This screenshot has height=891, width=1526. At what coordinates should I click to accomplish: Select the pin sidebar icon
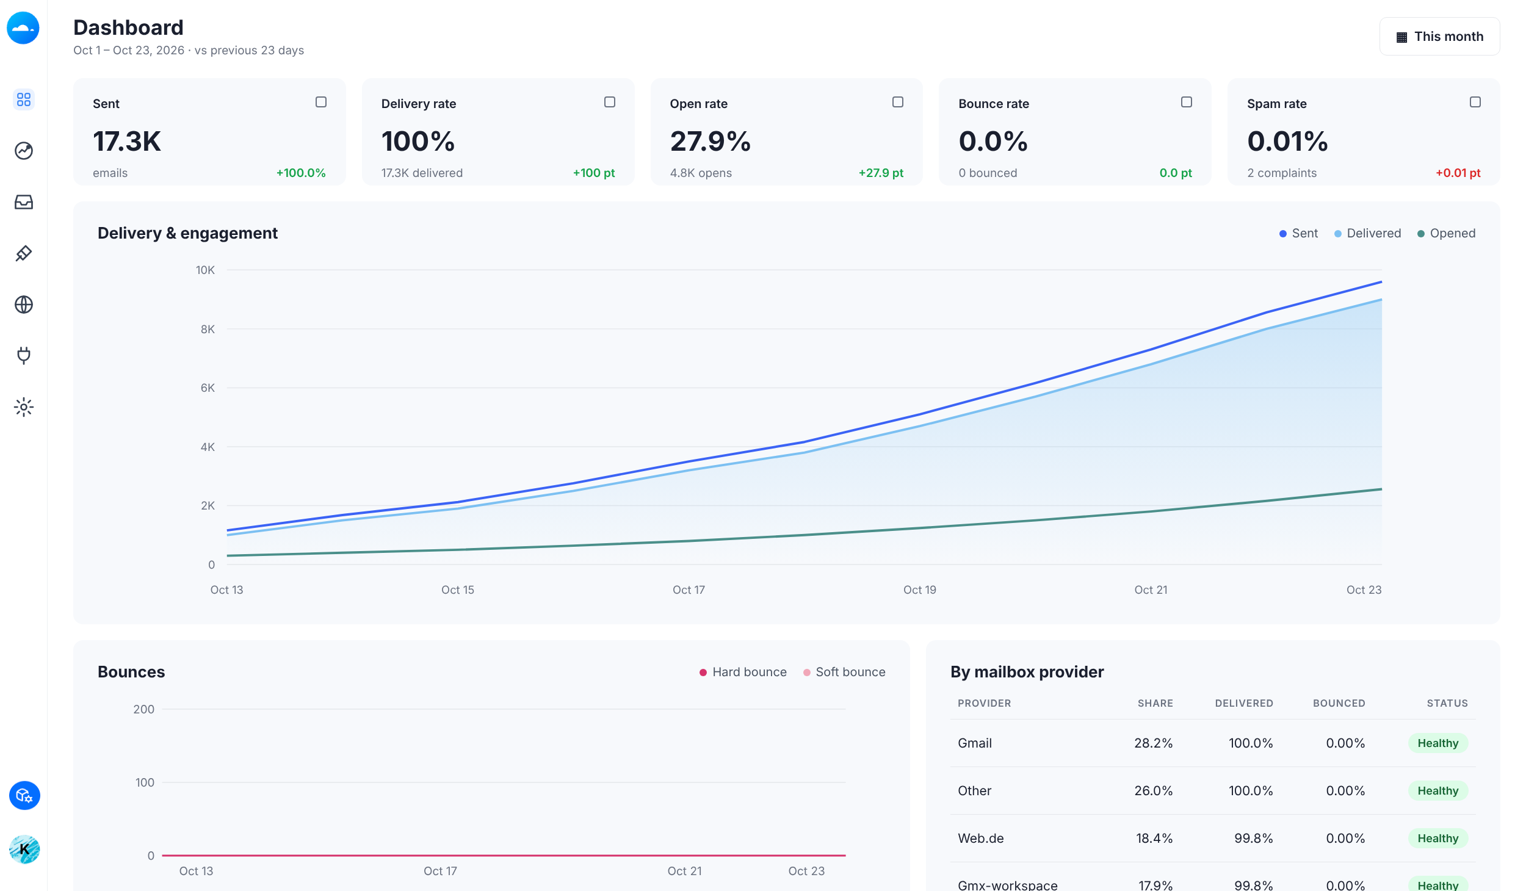(24, 253)
